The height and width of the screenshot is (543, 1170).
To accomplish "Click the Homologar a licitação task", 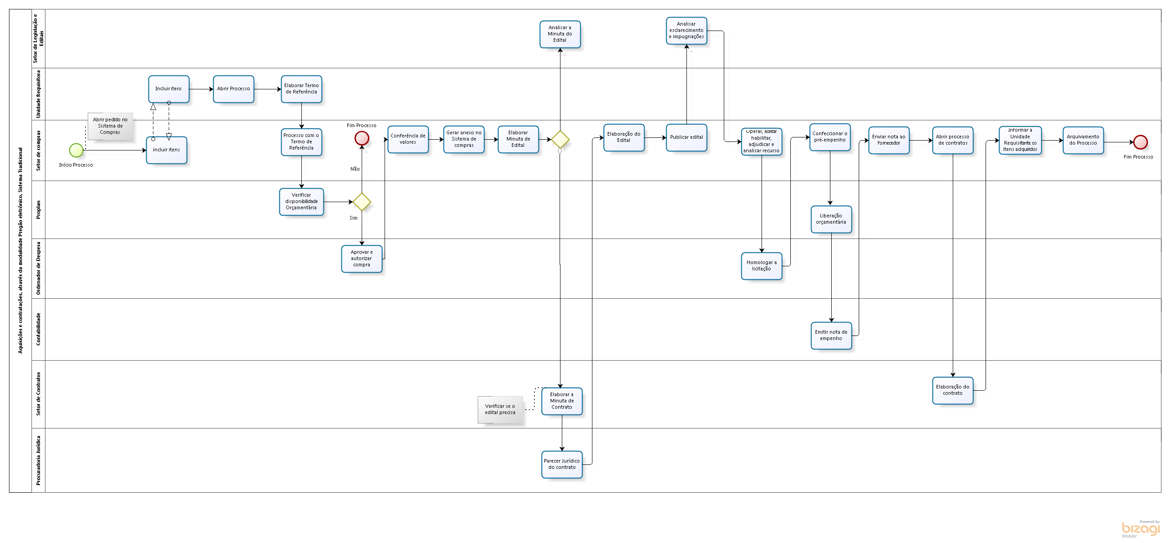I will click(761, 266).
